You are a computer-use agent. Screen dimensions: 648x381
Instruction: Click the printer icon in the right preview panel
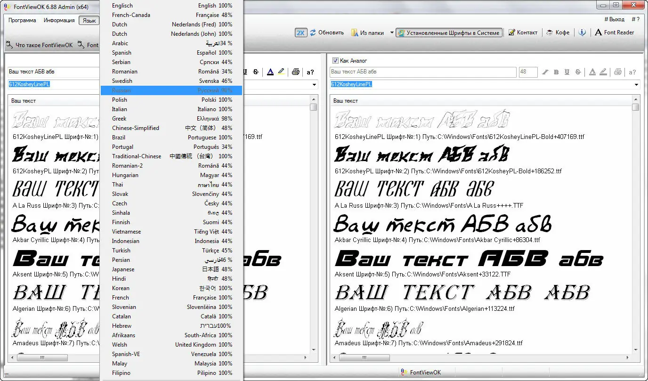click(617, 72)
